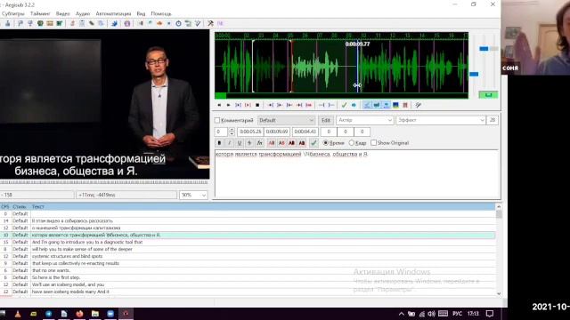Toggle auto next line on commit
This screenshot has width=570, height=320.
tap(377, 105)
